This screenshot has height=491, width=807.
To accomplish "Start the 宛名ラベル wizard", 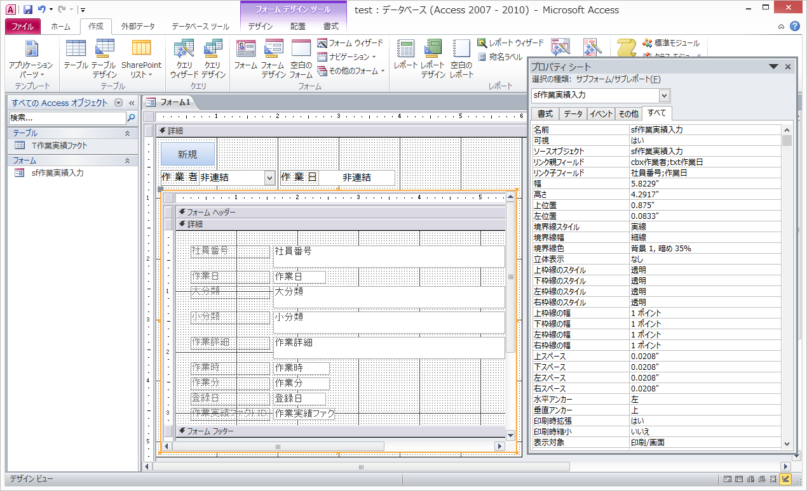I will tap(501, 56).
